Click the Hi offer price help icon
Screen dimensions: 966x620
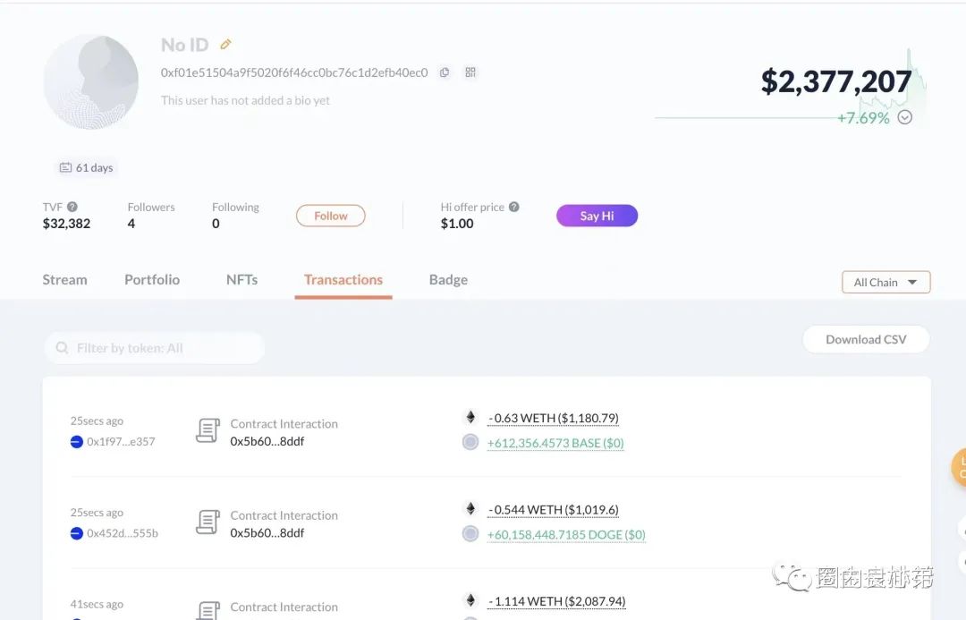tap(514, 207)
